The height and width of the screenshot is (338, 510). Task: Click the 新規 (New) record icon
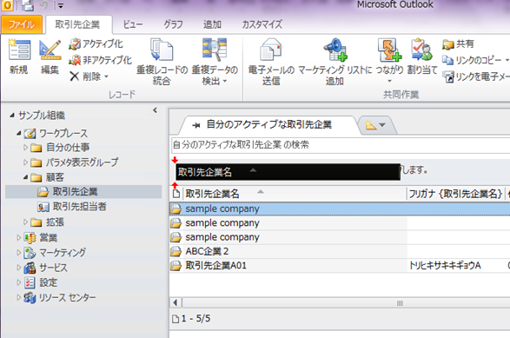pos(19,50)
